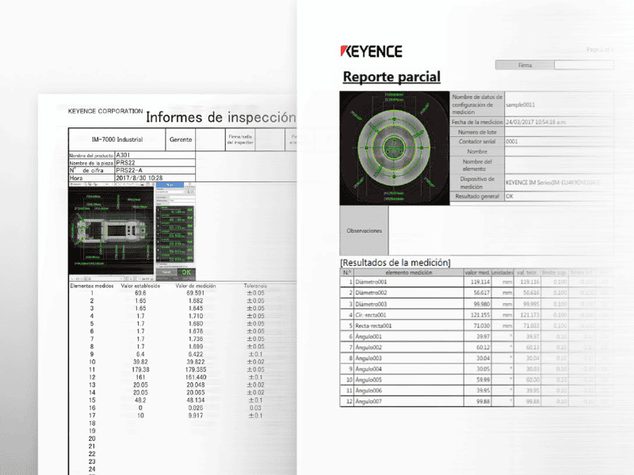Select the serial counter value '0001'

coord(512,142)
